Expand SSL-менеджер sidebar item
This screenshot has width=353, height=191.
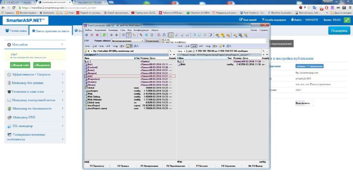click(35, 126)
